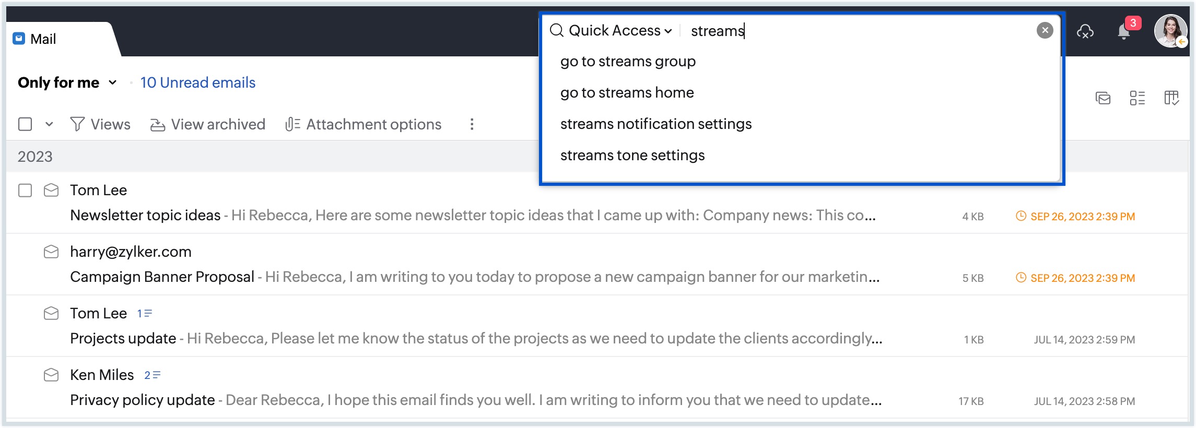This screenshot has height=428, width=1196.
Task: Open the three-dot more options menu
Action: click(x=472, y=124)
